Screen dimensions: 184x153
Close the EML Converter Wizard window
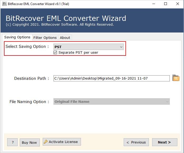177,4
